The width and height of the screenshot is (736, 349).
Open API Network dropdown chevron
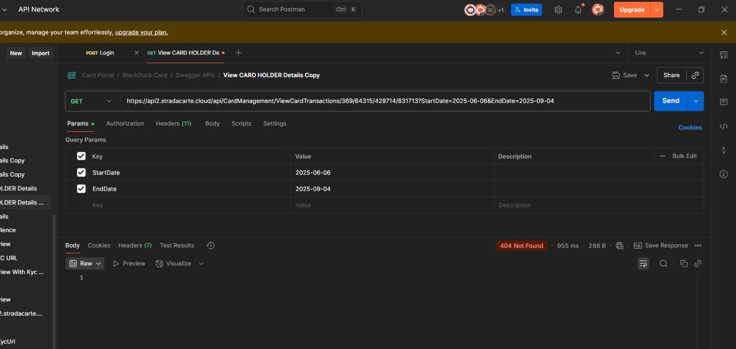(x=5, y=10)
